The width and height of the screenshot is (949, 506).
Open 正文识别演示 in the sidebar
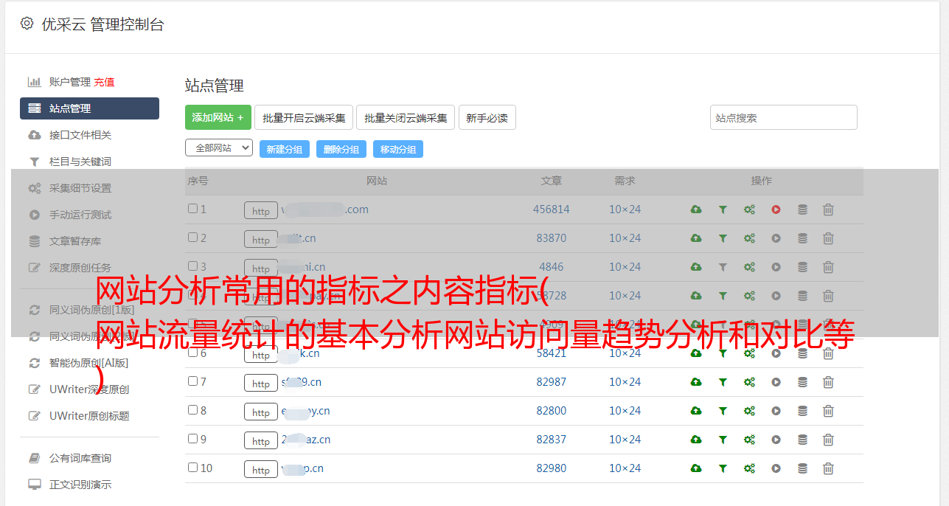tap(80, 485)
